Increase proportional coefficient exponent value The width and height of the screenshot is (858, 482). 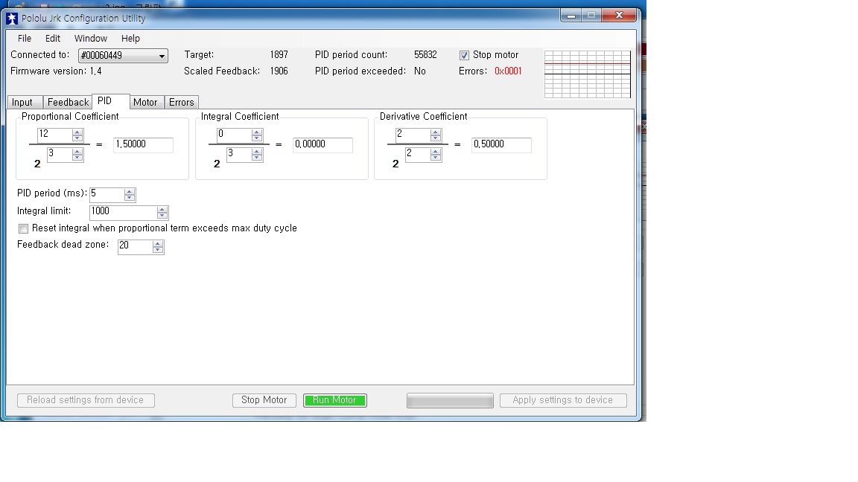(77, 152)
